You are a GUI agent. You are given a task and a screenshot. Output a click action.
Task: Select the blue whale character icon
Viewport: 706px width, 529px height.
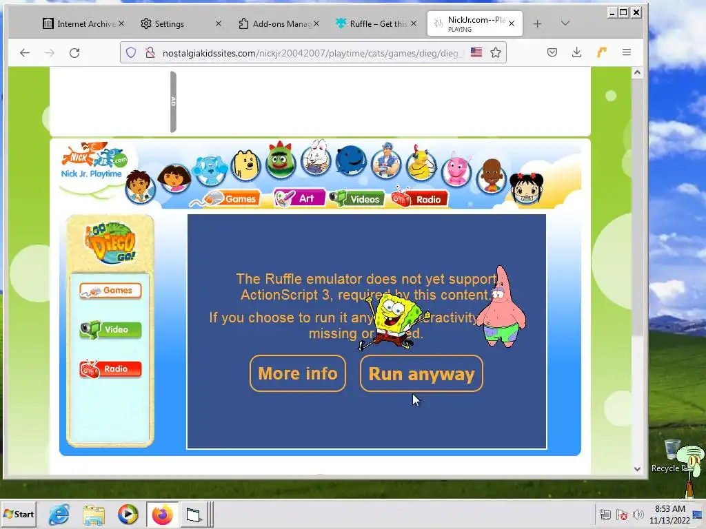[x=351, y=160]
